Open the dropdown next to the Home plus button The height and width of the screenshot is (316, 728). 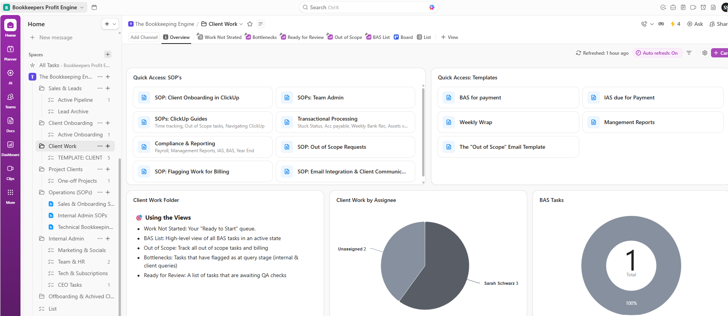click(114, 24)
